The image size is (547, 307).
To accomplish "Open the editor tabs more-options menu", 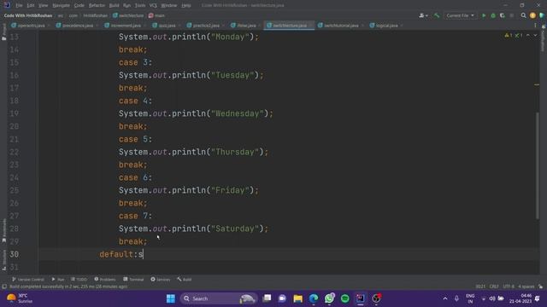I will tap(535, 26).
